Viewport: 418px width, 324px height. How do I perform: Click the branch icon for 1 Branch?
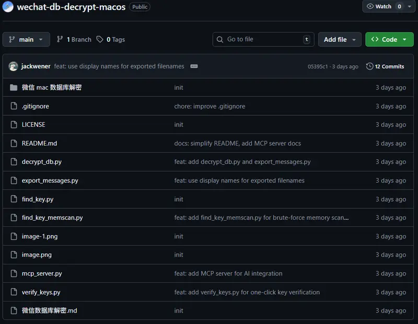60,39
